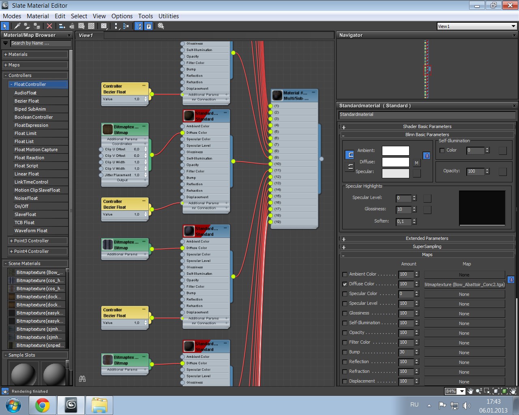This screenshot has height=415, width=519.
Task: Click Specular color swatch
Action: (x=396, y=173)
